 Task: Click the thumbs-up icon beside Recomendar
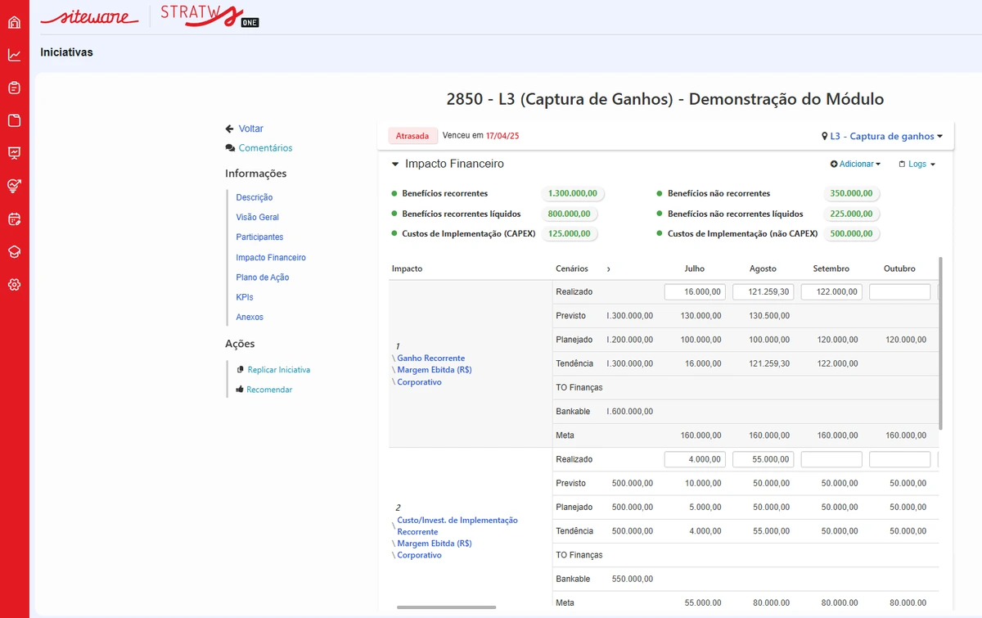[x=240, y=390]
